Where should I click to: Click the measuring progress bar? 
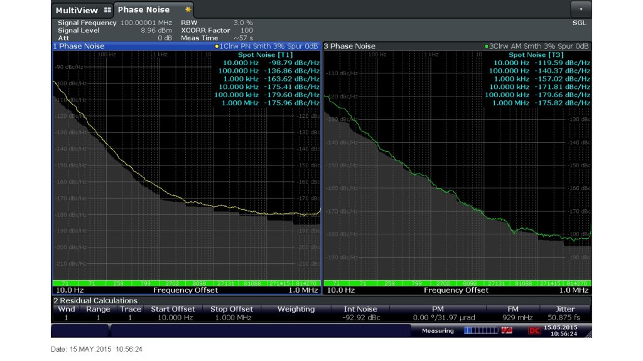(480, 330)
